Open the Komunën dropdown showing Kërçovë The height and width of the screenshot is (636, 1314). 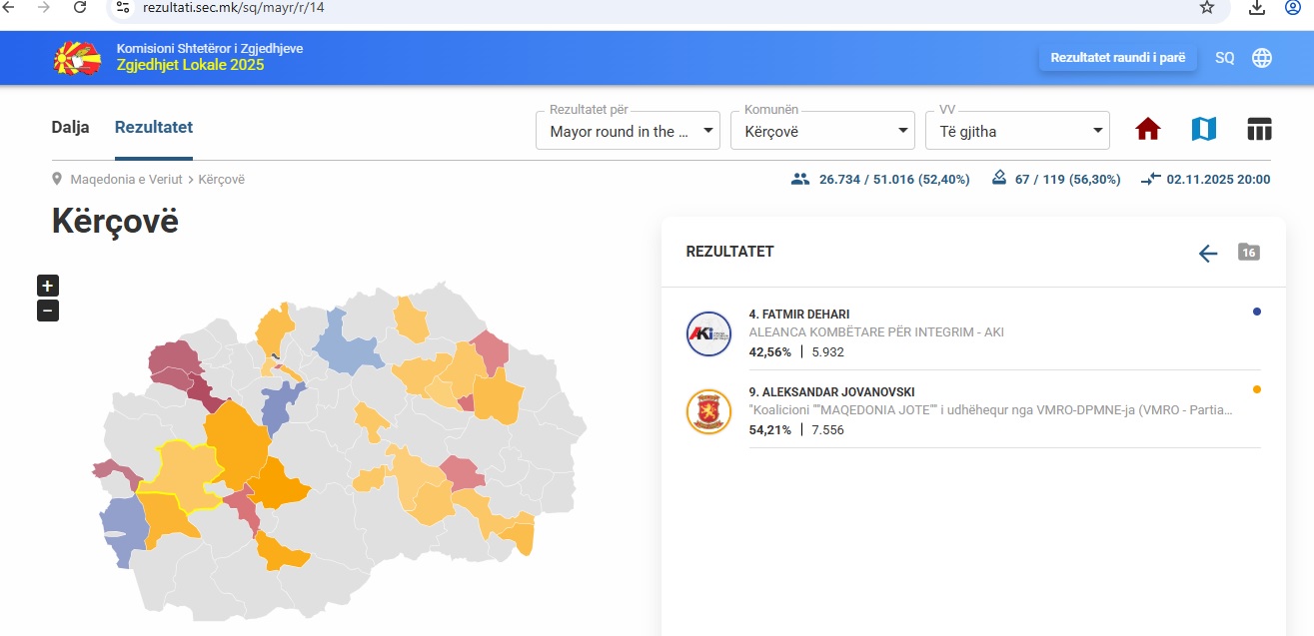point(822,131)
